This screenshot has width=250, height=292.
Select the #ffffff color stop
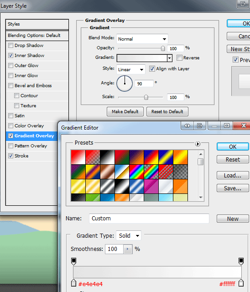241,282
